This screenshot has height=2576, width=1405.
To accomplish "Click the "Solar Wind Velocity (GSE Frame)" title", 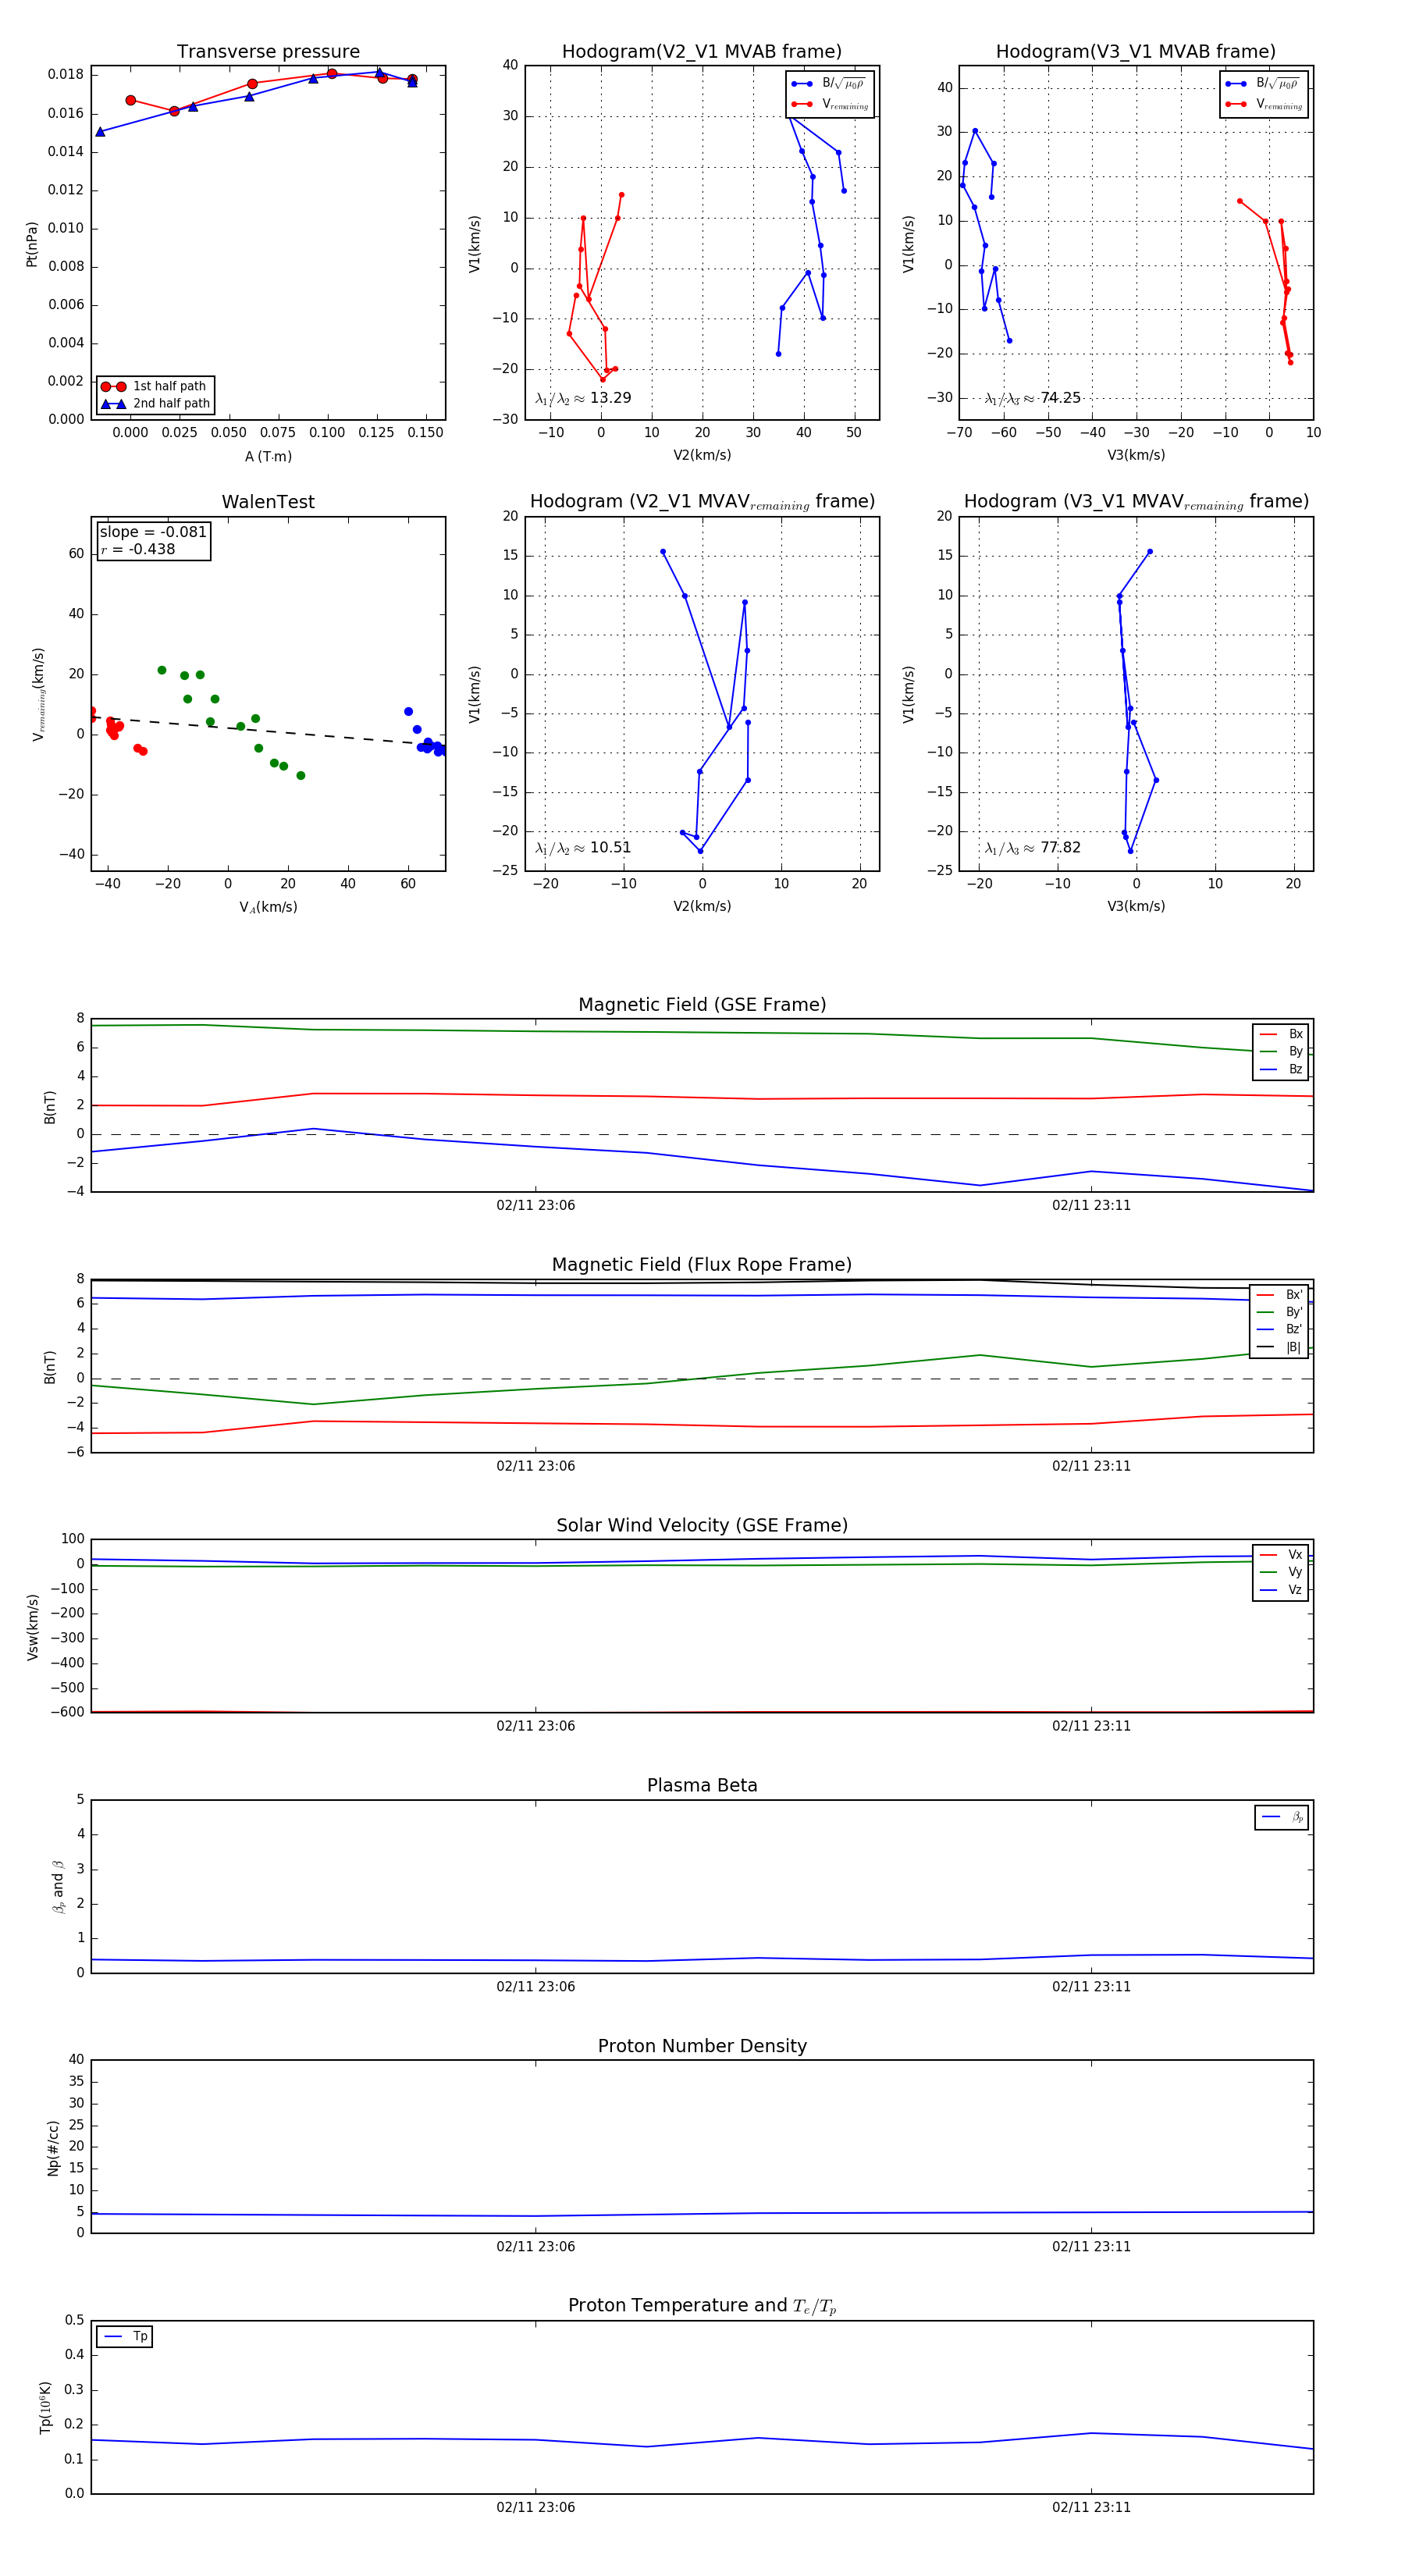I will tap(702, 1525).
